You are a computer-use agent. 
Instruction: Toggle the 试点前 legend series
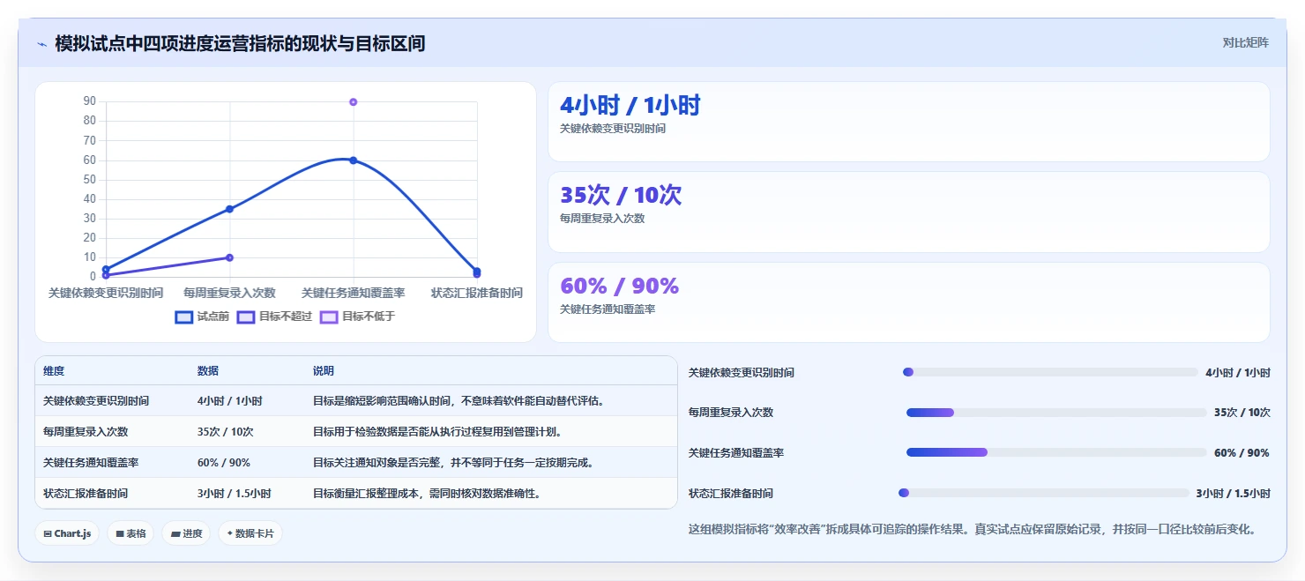point(202,317)
